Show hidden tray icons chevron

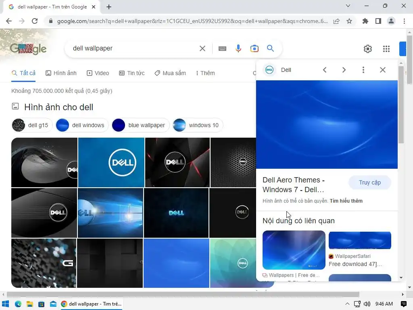point(347,304)
